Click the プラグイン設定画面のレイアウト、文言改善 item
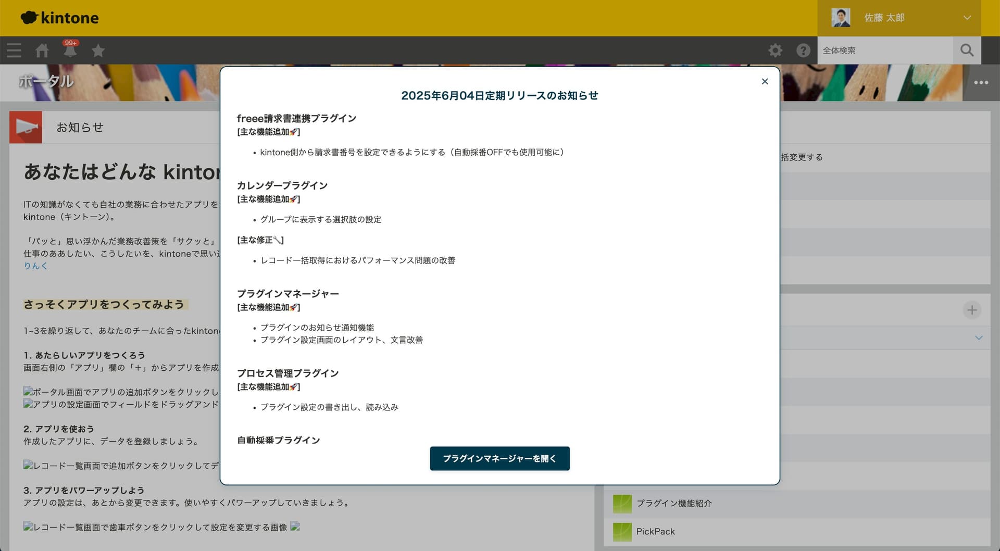This screenshot has width=1000, height=551. [342, 340]
